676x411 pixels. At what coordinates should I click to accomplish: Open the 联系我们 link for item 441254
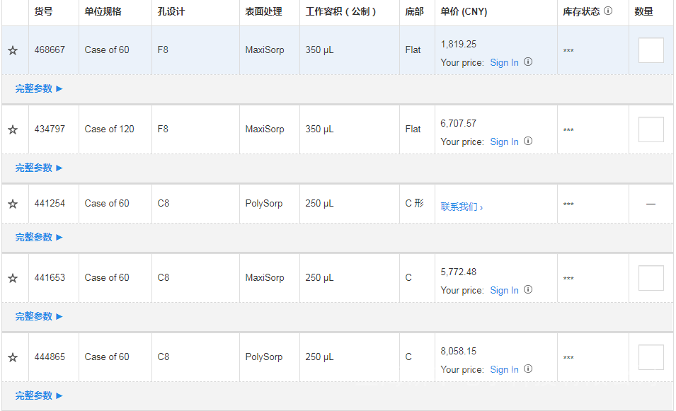pos(462,207)
